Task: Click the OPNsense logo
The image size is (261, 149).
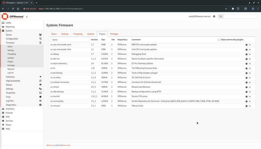Action: (13, 16)
